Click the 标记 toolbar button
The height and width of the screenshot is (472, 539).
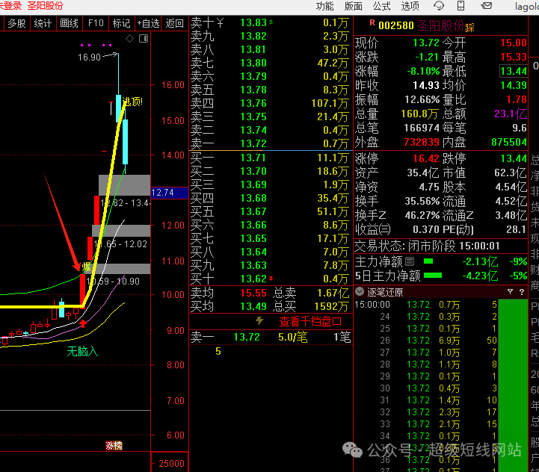click(122, 23)
